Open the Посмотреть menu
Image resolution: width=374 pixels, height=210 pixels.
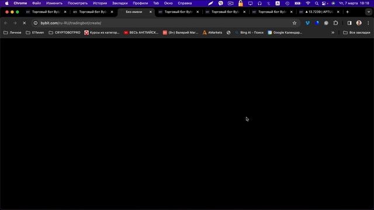(x=78, y=3)
